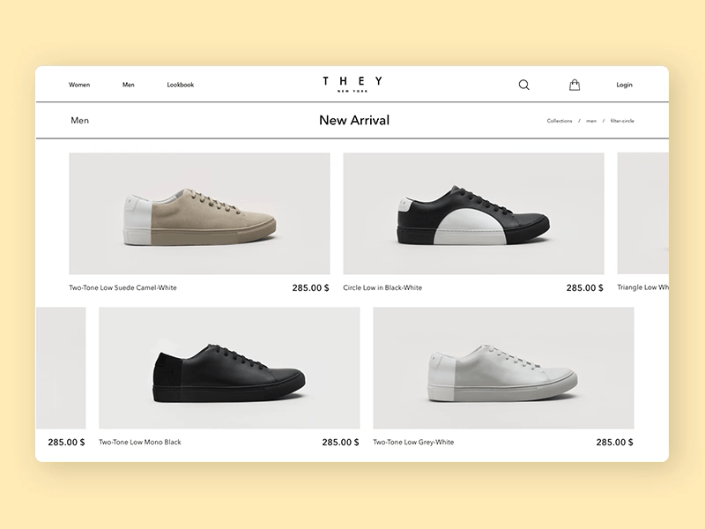Screen dimensions: 705x529
Task: Open the shopping bag icon
Action: [x=575, y=84]
